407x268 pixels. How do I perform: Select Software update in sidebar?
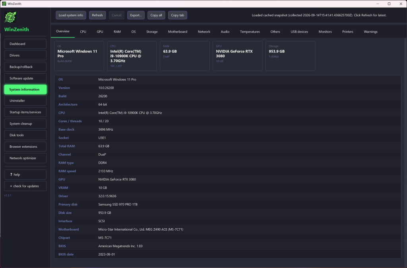tap(25, 78)
